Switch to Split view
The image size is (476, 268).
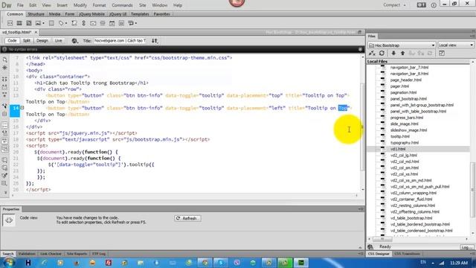pos(27,41)
